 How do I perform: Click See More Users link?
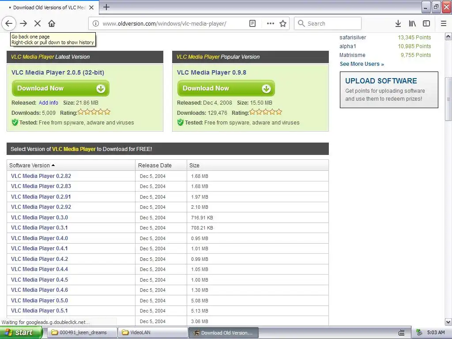click(x=362, y=64)
